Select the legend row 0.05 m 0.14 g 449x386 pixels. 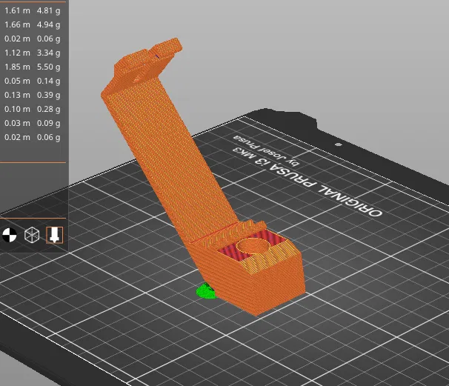33,81
